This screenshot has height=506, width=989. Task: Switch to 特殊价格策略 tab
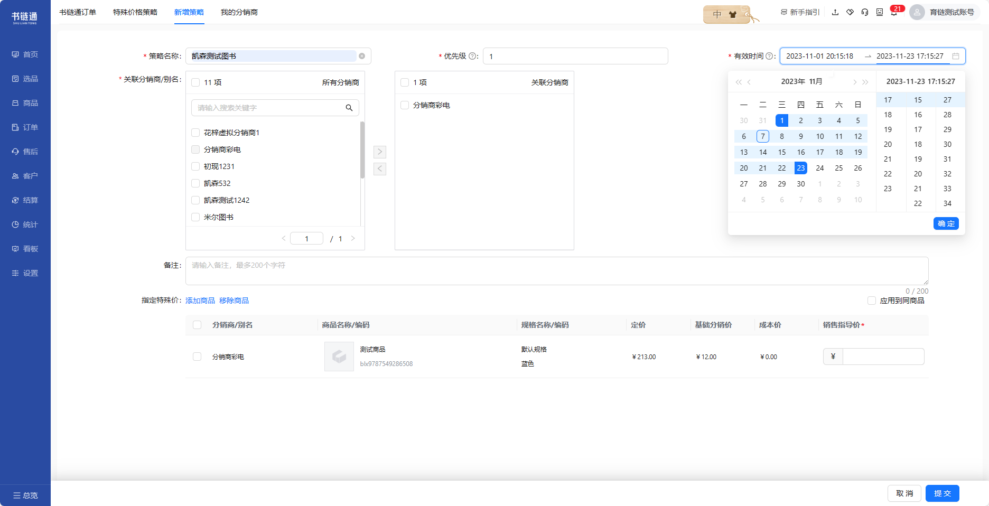pos(135,12)
